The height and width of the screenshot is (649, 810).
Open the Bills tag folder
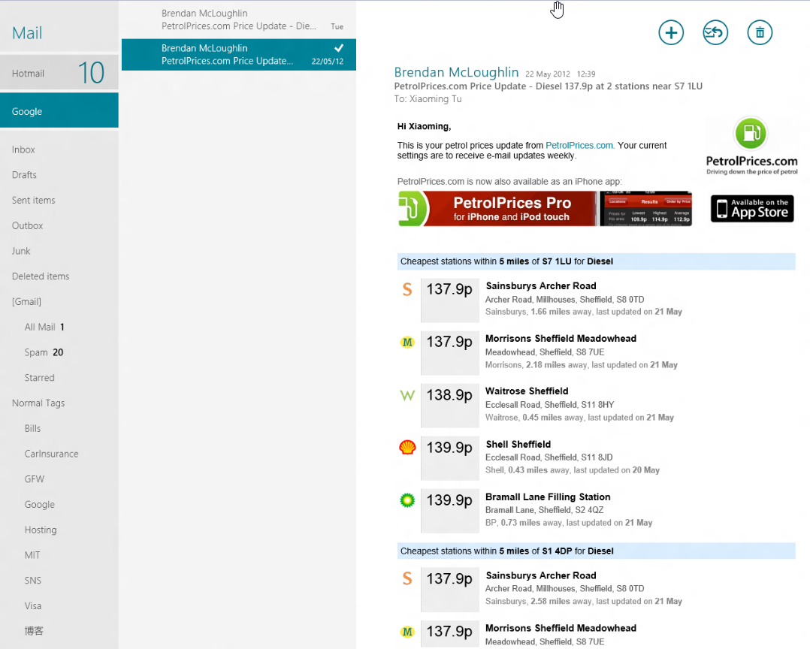[32, 428]
